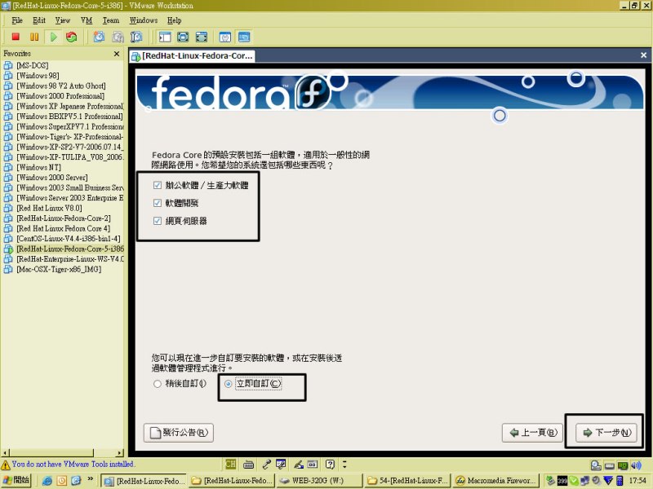The width and height of the screenshot is (653, 489).
Task: Click the sound device status icon
Action: tap(636, 465)
